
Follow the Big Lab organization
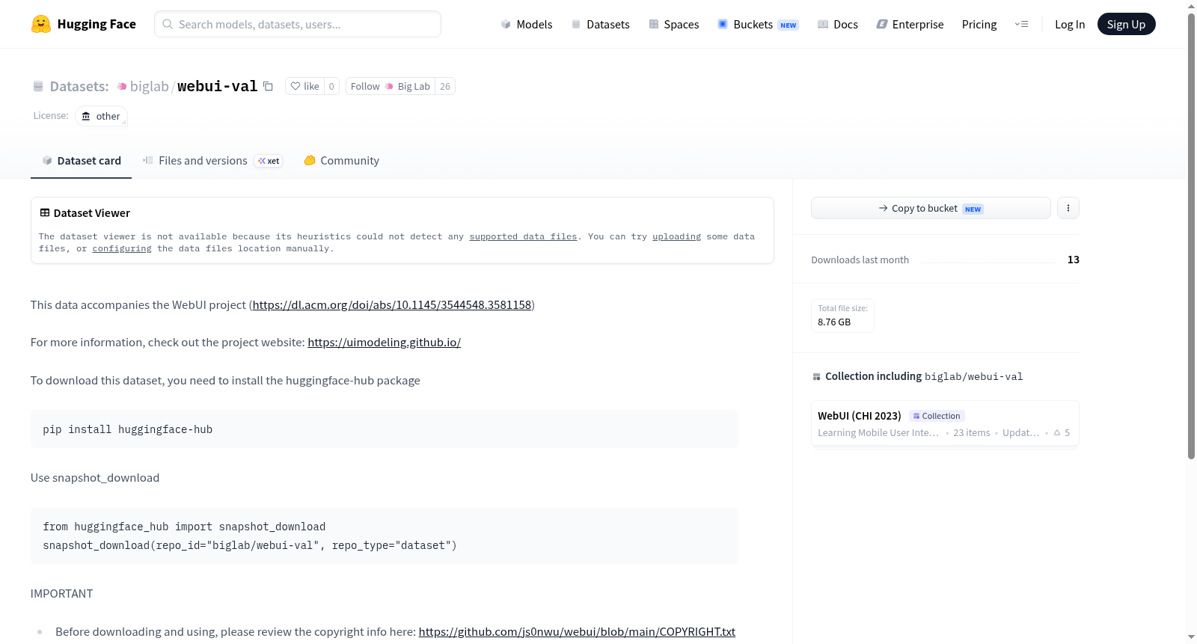[391, 86]
